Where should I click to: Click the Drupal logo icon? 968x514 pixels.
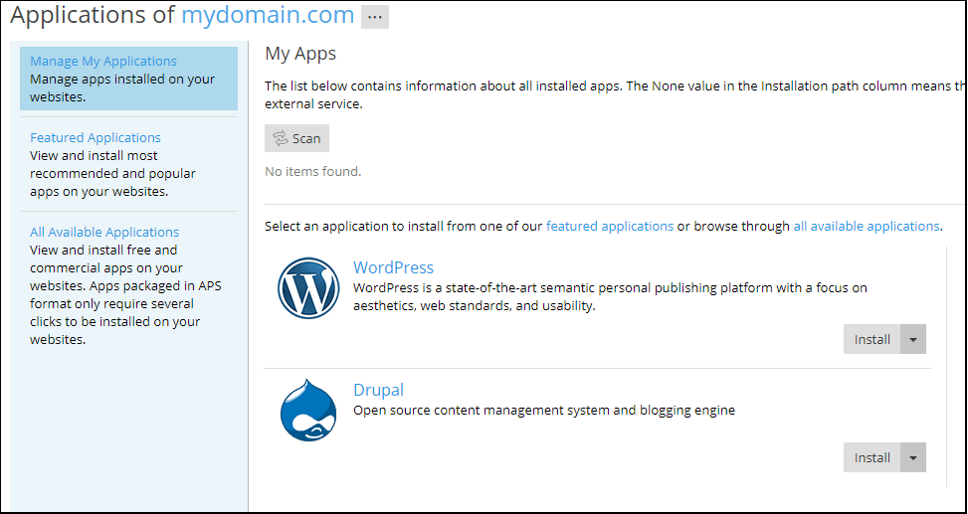[x=308, y=411]
